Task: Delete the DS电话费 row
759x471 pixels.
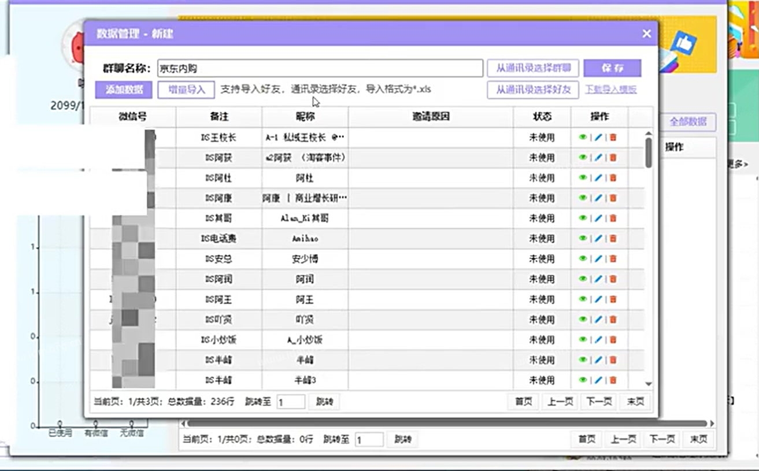Action: pos(613,239)
